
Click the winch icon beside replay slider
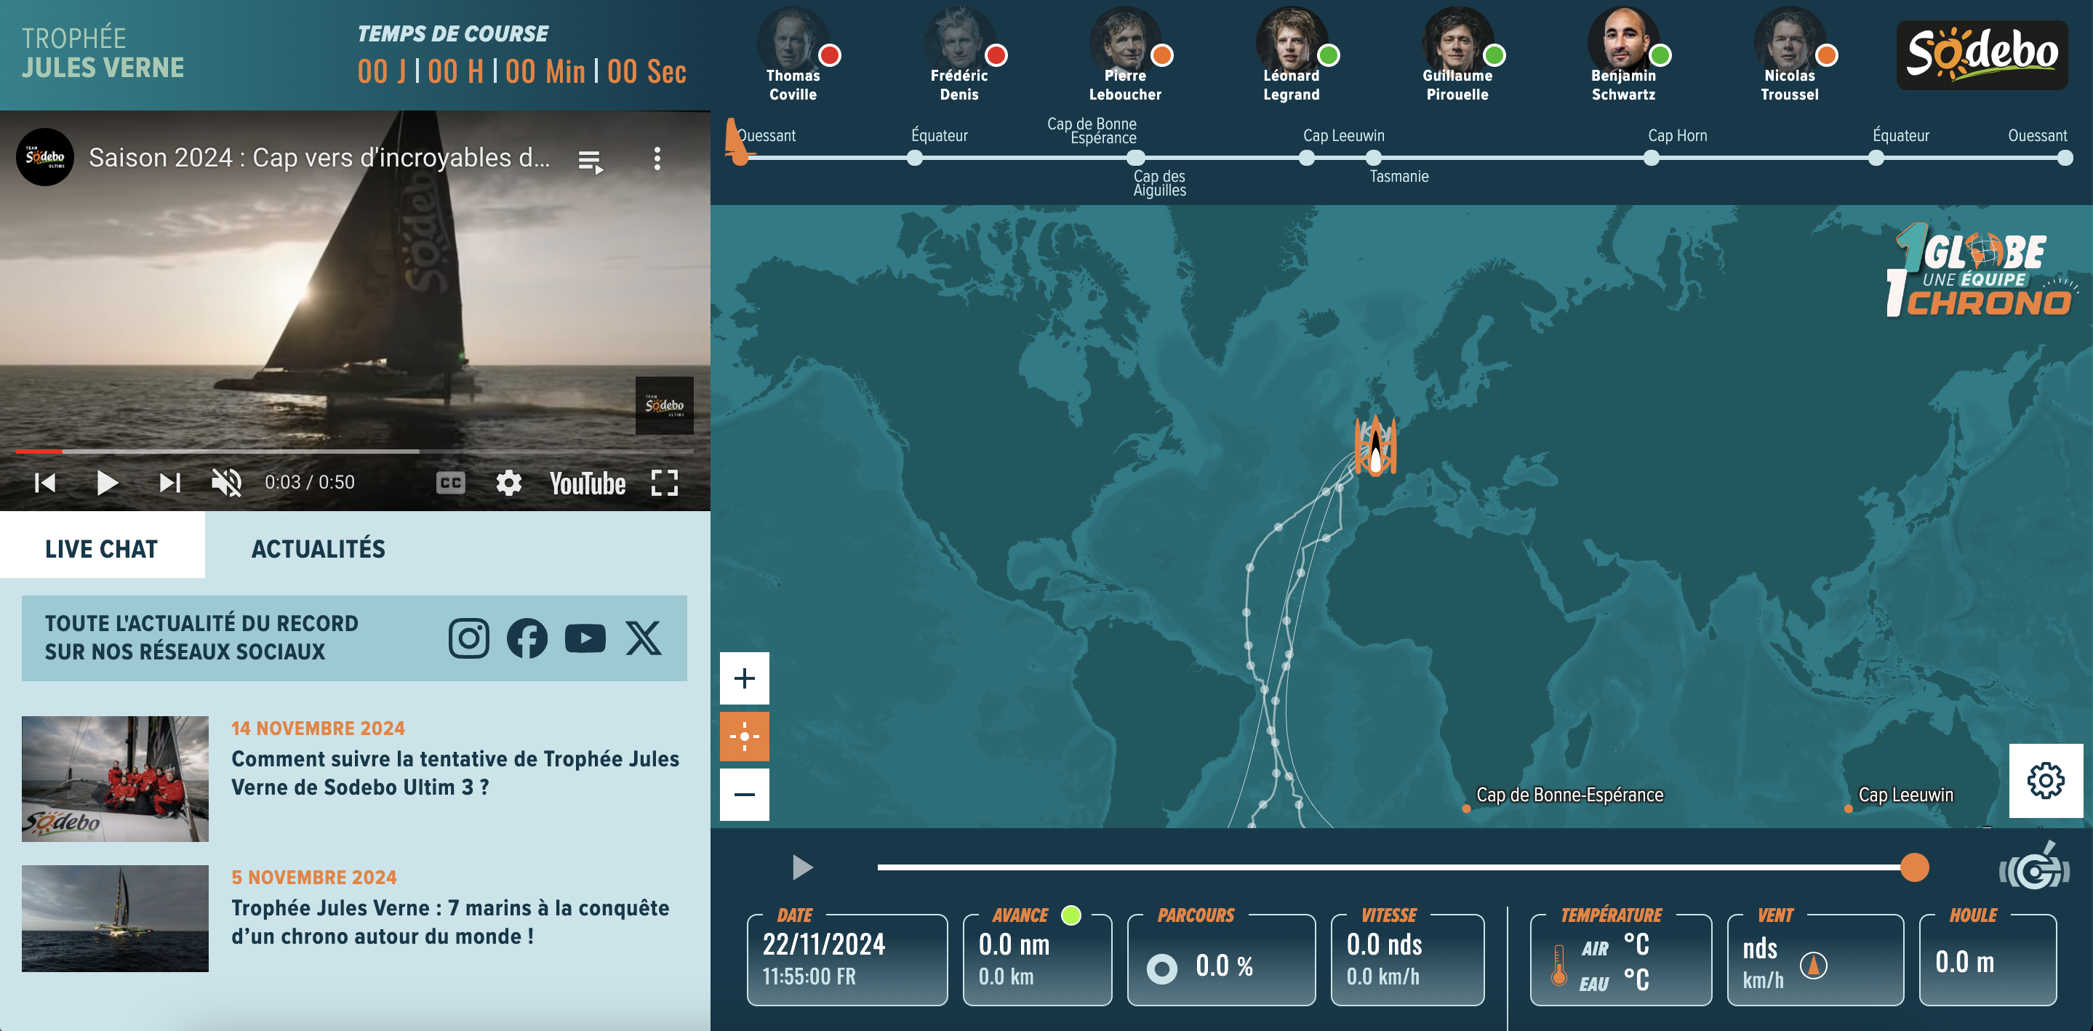pyautogui.click(x=2035, y=867)
